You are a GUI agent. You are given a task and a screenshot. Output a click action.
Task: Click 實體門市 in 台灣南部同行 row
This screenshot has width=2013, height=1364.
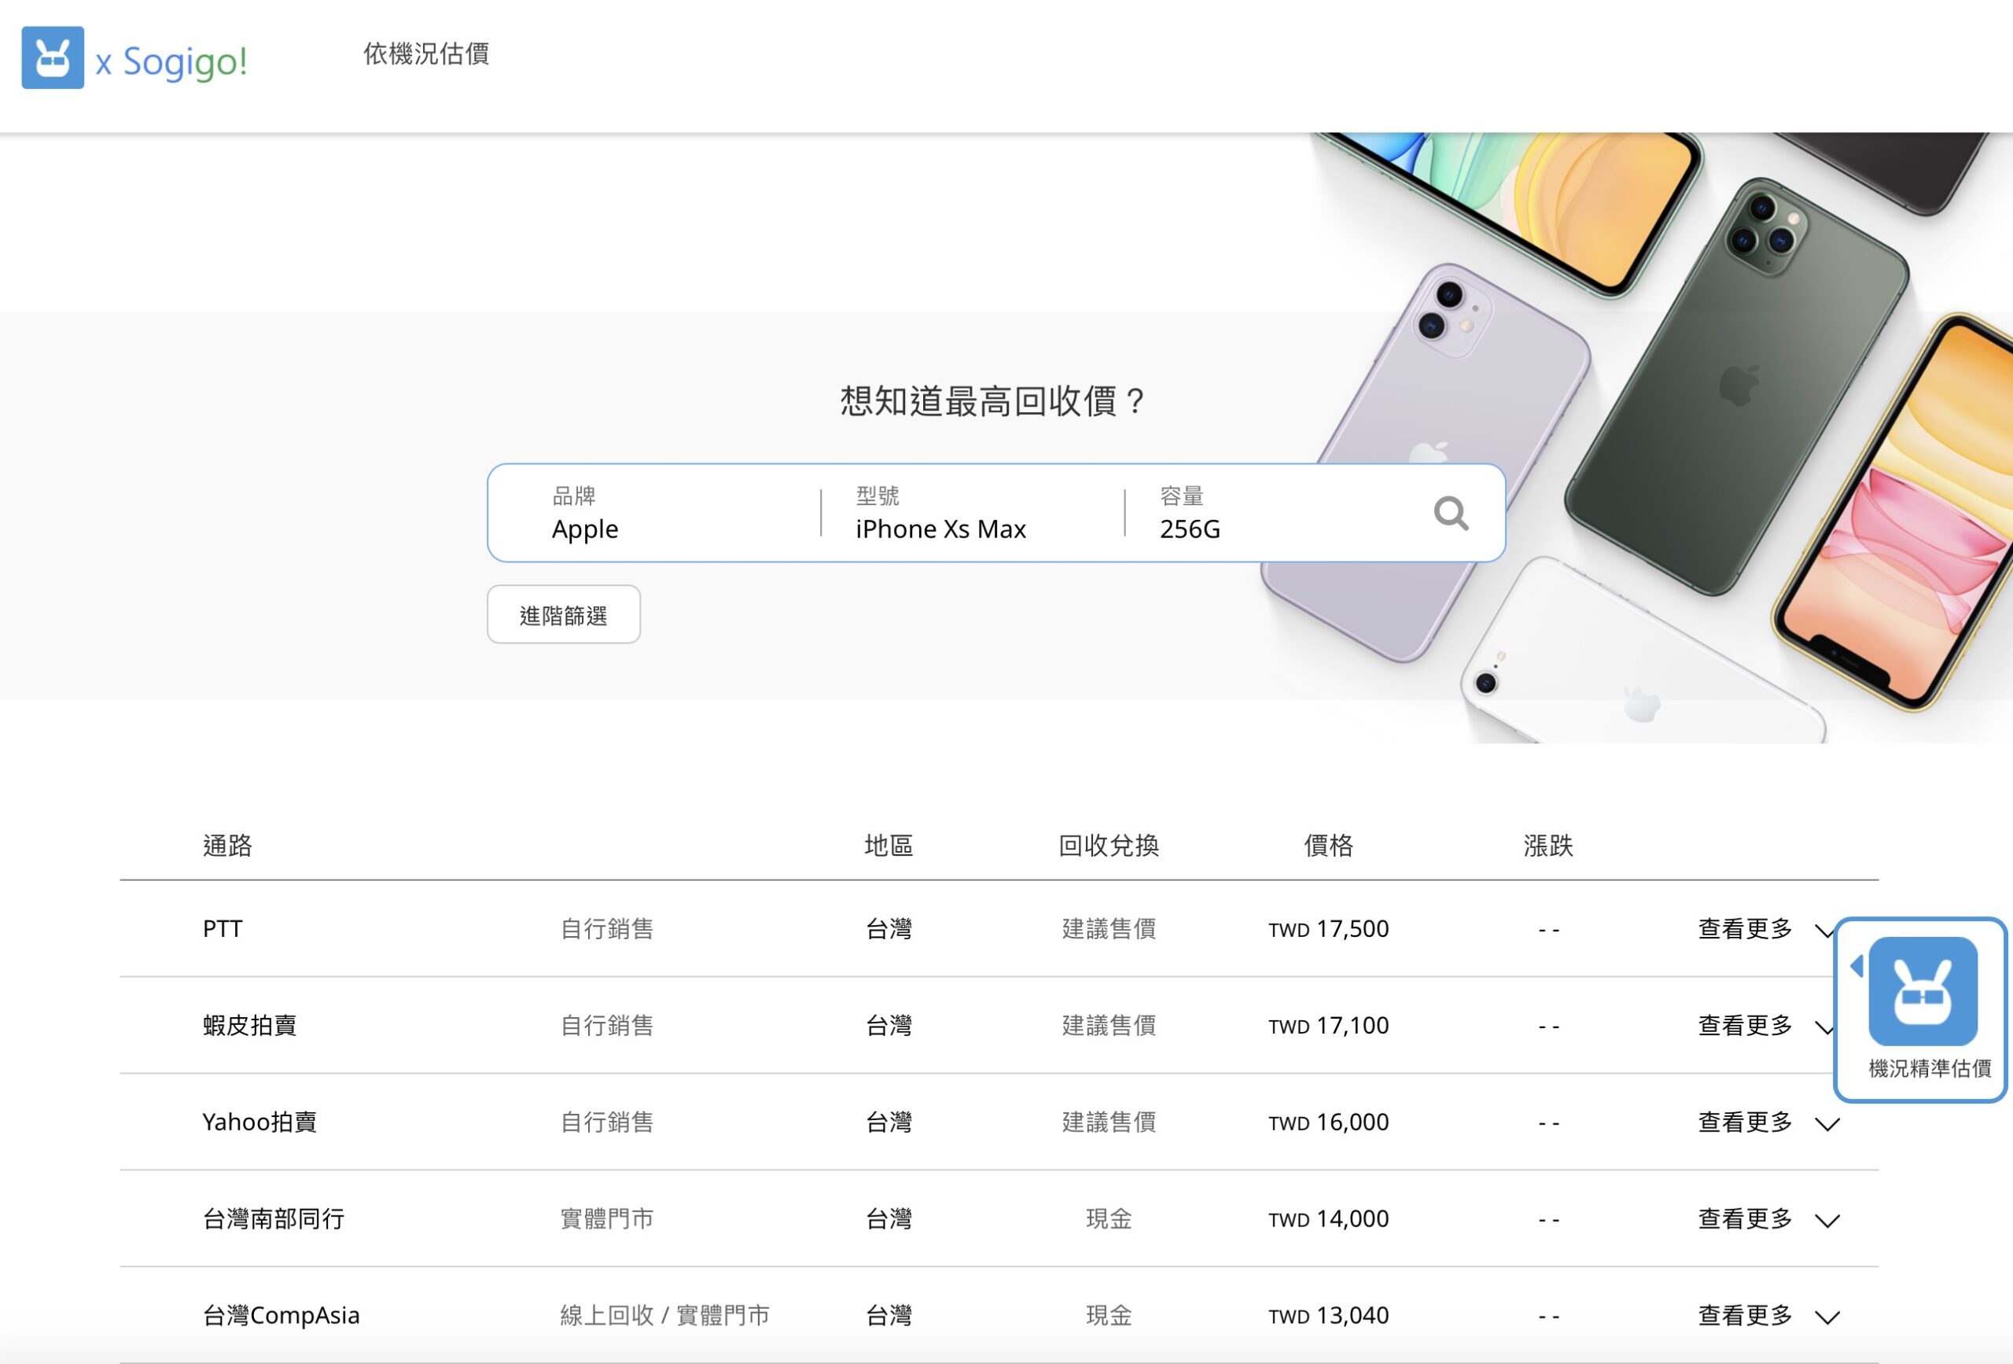pyautogui.click(x=607, y=1219)
